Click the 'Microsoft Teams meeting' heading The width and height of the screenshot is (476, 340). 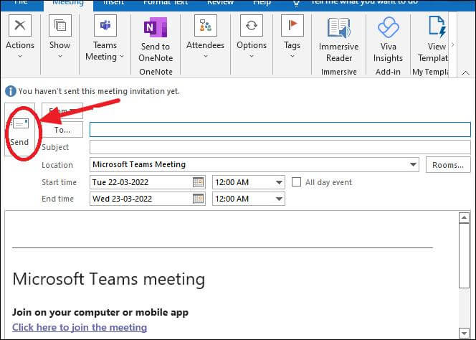109,278
